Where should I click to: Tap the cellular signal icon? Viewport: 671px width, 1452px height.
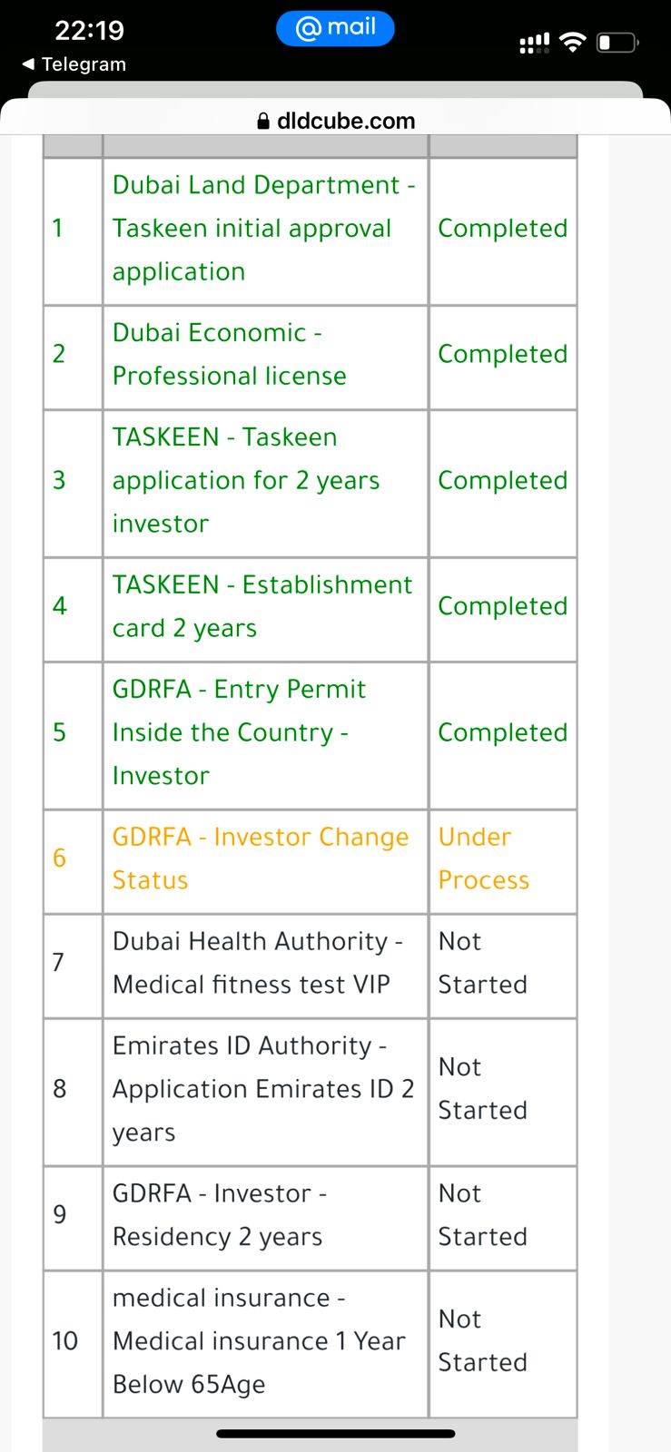(534, 43)
